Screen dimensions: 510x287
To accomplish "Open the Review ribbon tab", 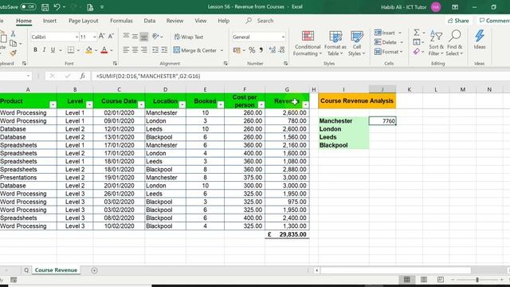I will point(175,21).
